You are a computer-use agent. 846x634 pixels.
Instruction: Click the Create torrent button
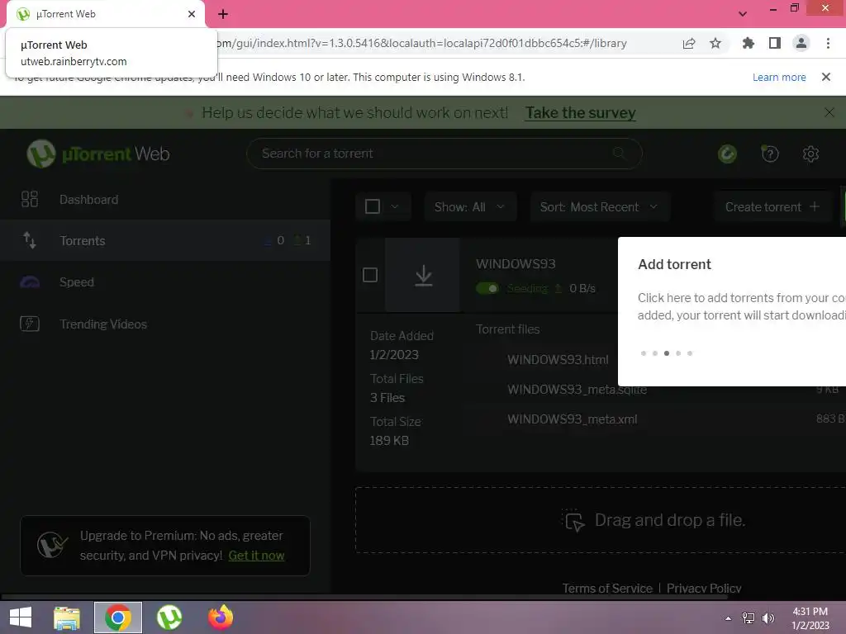pos(772,206)
